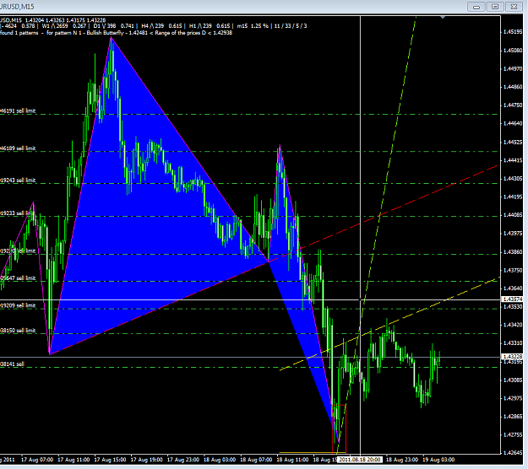Maximize the EURUSD,M15 chart window
The height and width of the screenshot is (469, 528).
click(x=495, y=7)
